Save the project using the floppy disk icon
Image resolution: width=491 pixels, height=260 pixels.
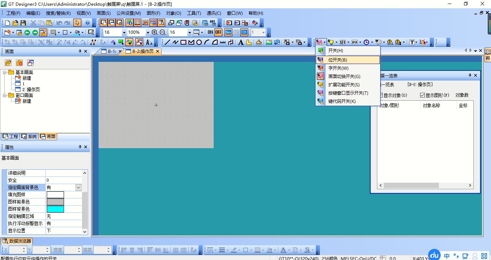pos(23,23)
